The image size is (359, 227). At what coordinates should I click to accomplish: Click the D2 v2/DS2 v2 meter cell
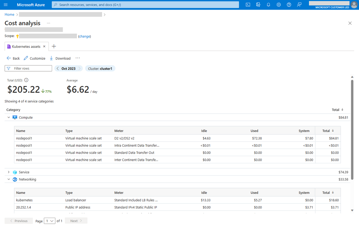coord(124,138)
